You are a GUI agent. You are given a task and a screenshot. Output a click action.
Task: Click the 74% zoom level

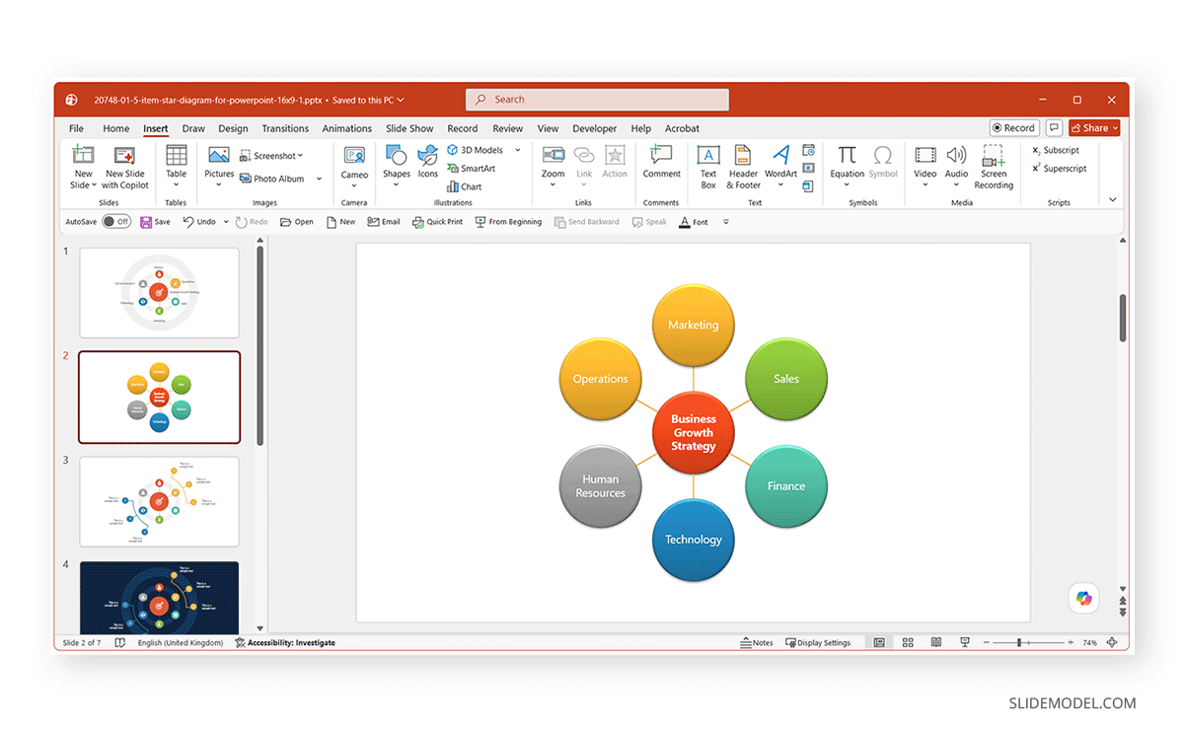click(x=1089, y=642)
